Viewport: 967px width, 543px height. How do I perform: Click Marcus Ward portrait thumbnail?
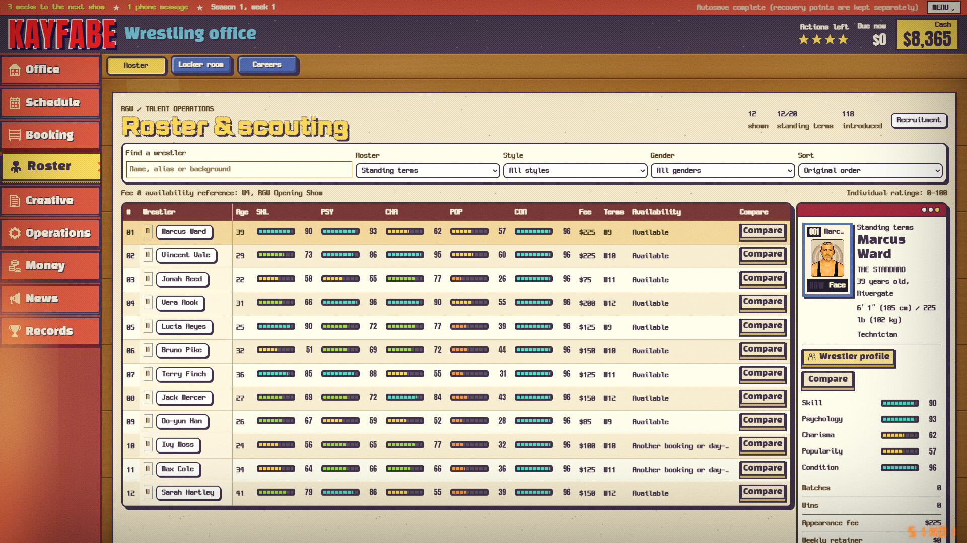coord(827,259)
